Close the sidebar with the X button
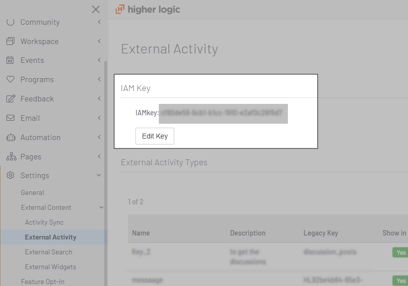This screenshot has width=408, height=286. pyautogui.click(x=96, y=9)
